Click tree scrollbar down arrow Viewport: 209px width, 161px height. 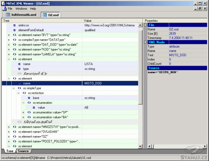140,146
